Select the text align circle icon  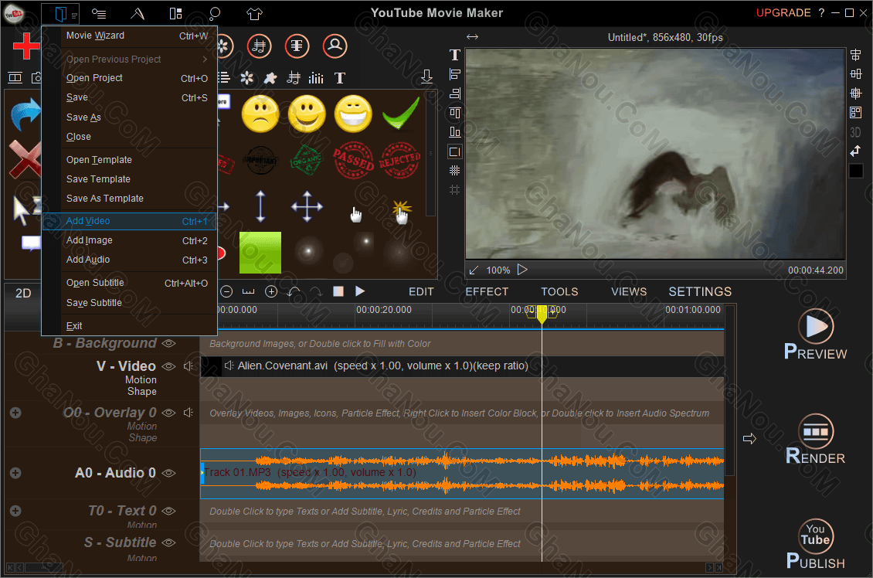pyautogui.click(x=297, y=46)
